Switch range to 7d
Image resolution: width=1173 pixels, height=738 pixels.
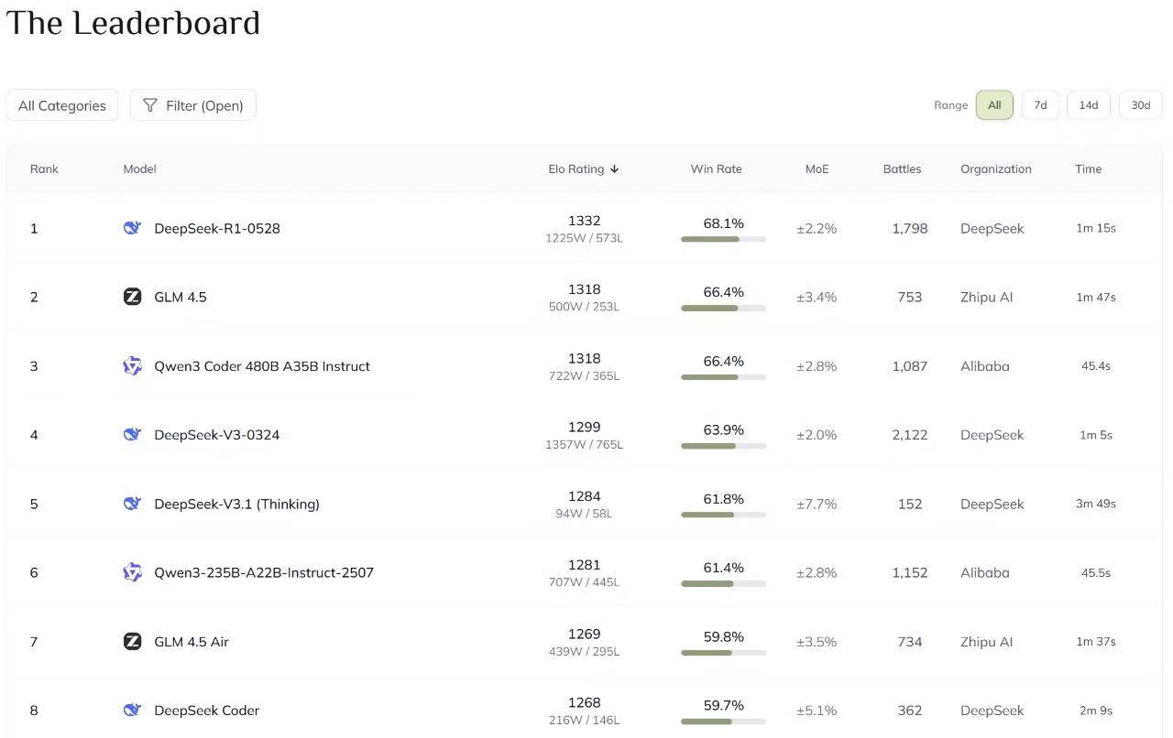[x=1040, y=104]
